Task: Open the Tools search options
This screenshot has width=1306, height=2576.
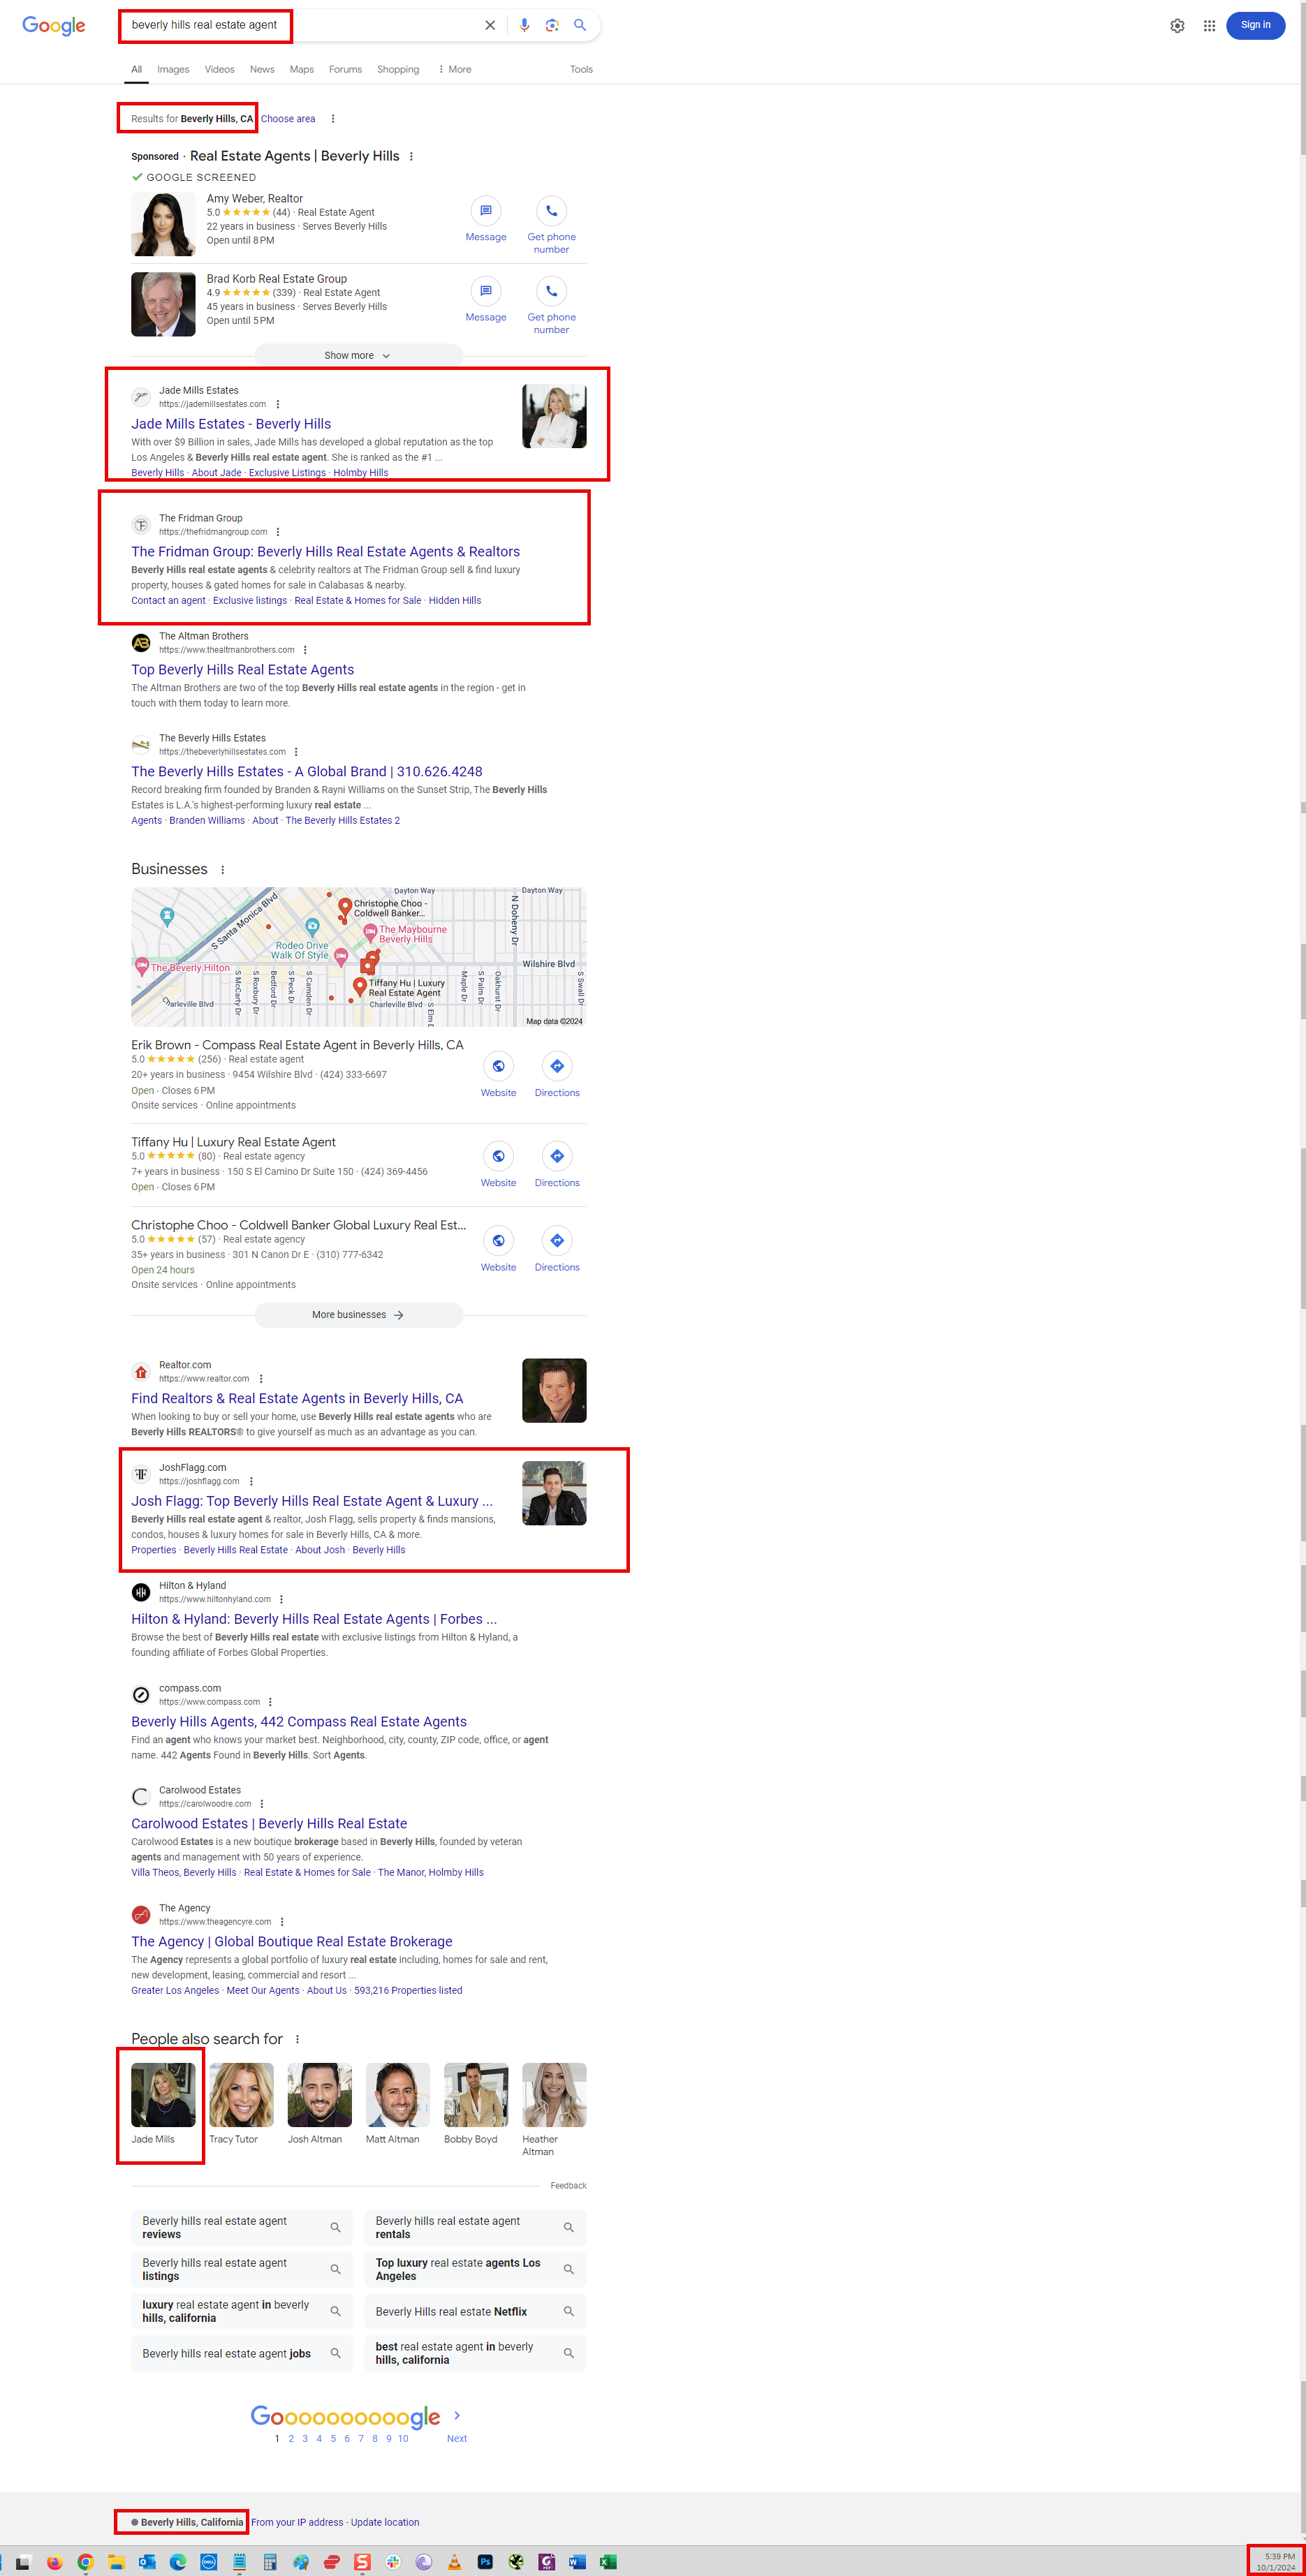Action: [582, 69]
